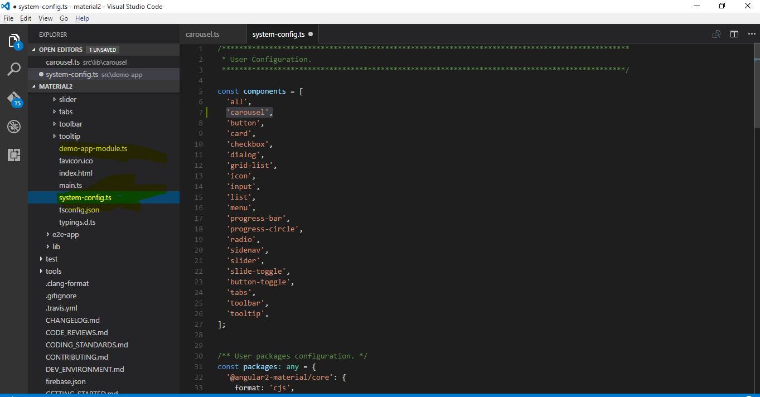
Task: Split the editor with split icon
Action: coord(734,34)
